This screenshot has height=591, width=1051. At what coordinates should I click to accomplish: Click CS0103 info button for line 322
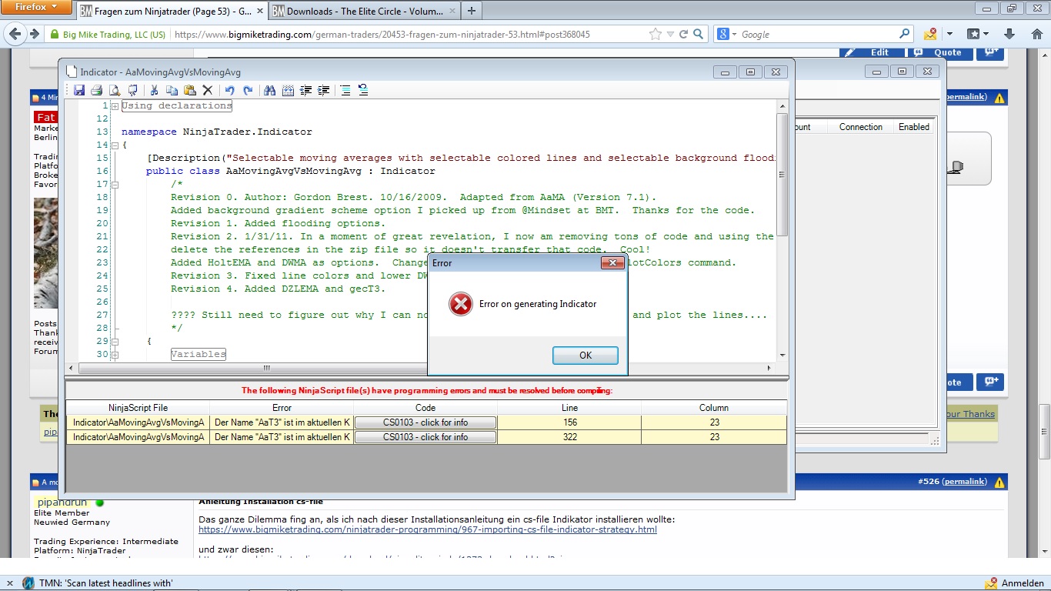pos(425,437)
